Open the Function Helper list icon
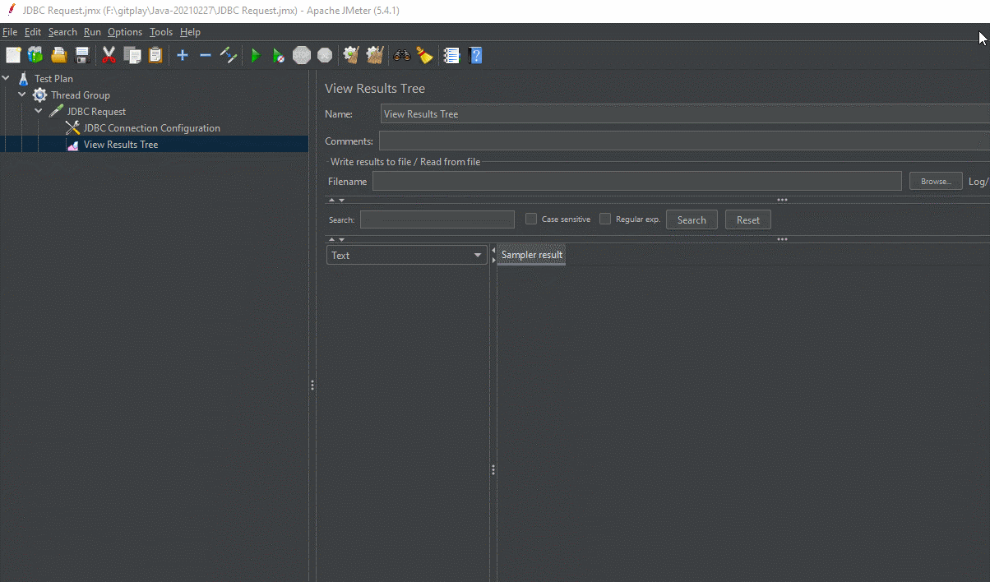Image resolution: width=990 pixels, height=582 pixels. click(451, 55)
